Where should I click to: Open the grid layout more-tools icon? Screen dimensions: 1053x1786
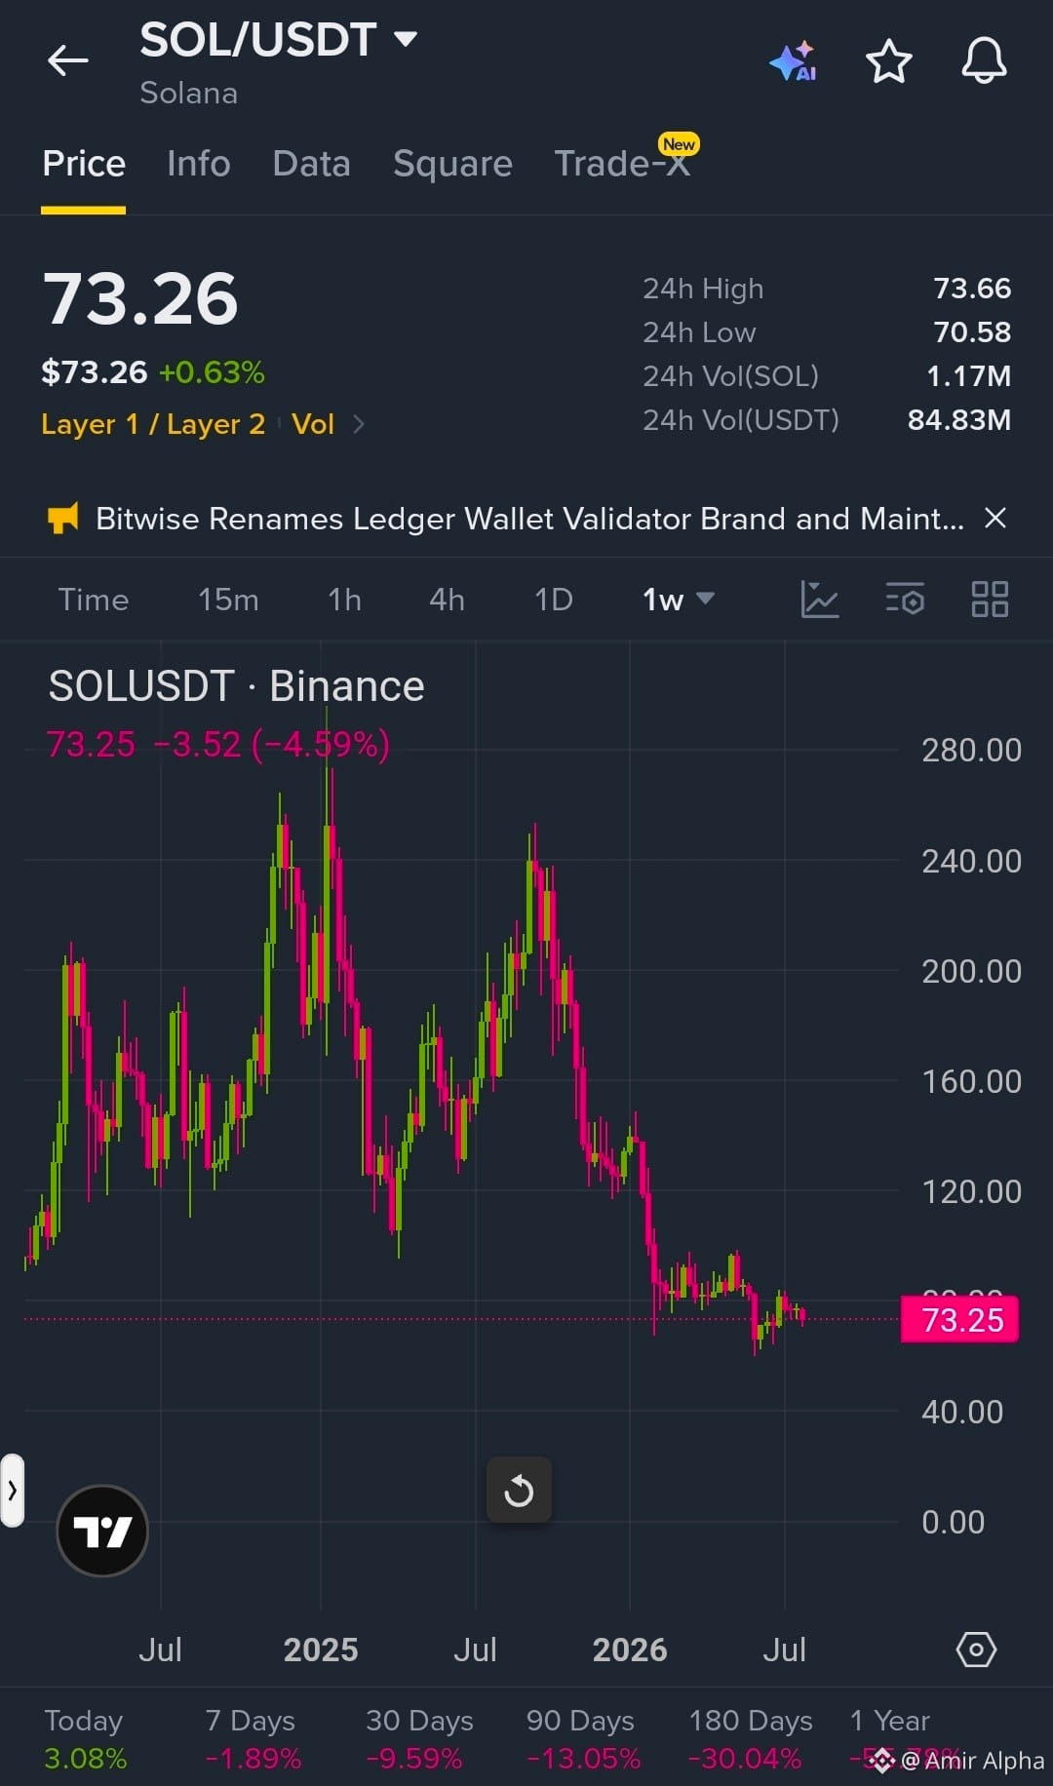[x=990, y=599]
